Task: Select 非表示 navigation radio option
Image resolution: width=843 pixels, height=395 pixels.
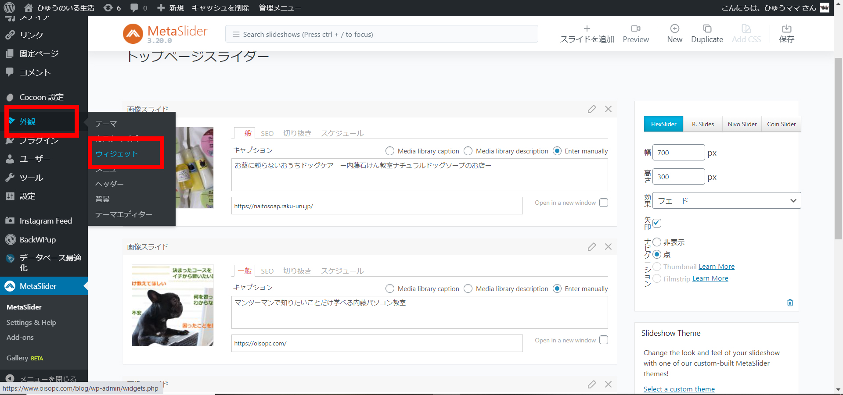Action: pyautogui.click(x=657, y=242)
